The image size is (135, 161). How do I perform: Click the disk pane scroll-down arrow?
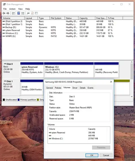pos(132,97)
